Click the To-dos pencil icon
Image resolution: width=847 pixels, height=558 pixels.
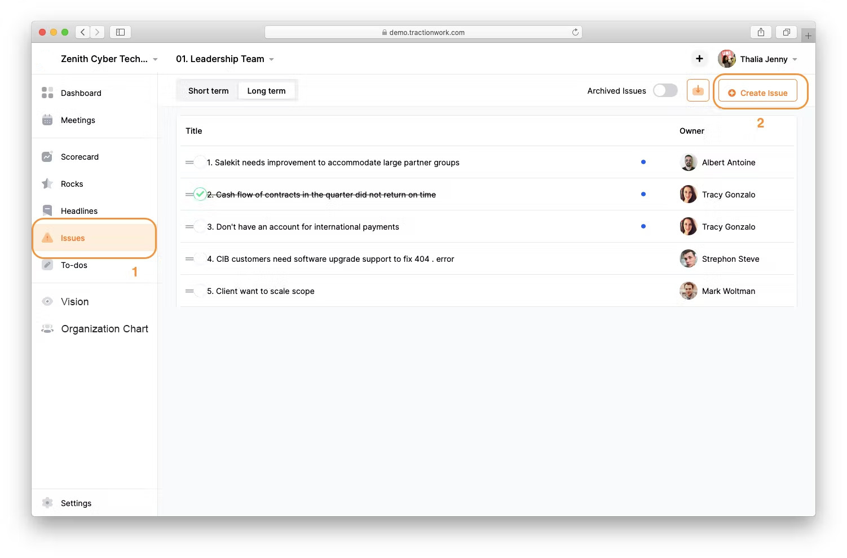(x=47, y=265)
